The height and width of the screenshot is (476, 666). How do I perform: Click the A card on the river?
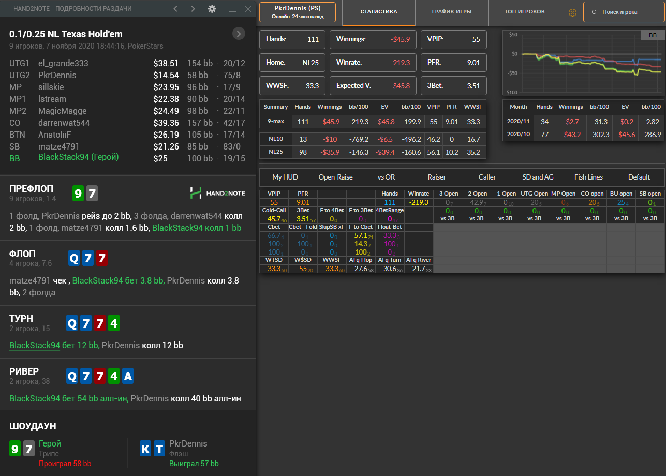tap(128, 377)
